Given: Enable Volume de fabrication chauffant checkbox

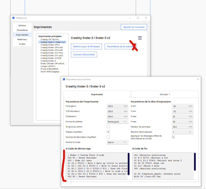Looking at the screenshot, I should click(108, 137).
